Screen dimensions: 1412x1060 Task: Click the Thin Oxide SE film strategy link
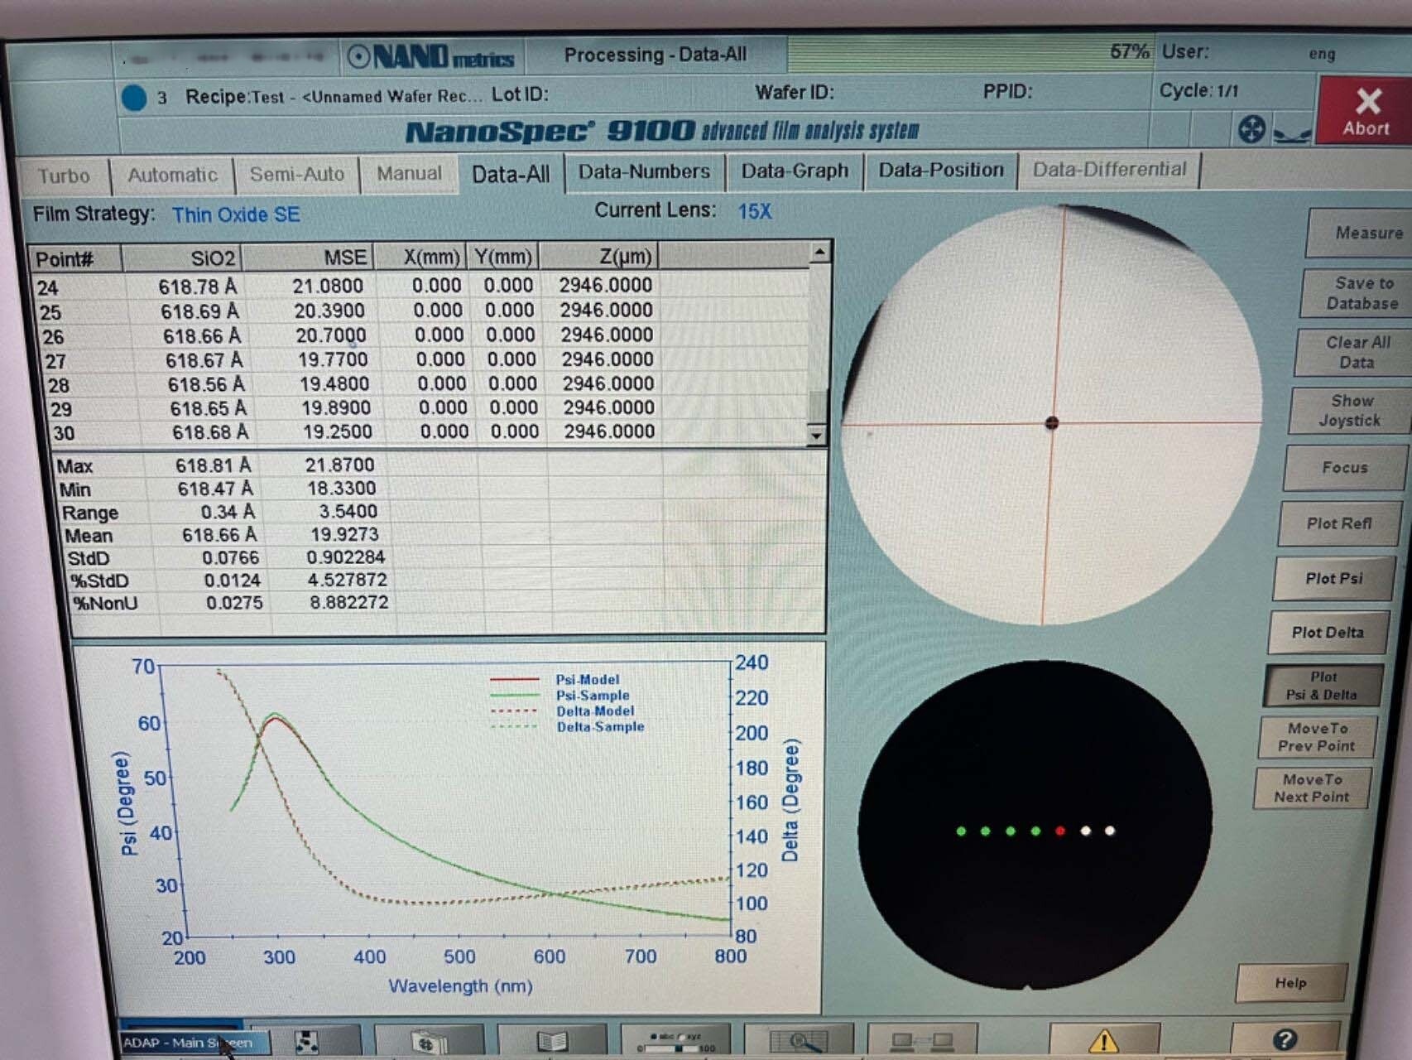point(236,214)
